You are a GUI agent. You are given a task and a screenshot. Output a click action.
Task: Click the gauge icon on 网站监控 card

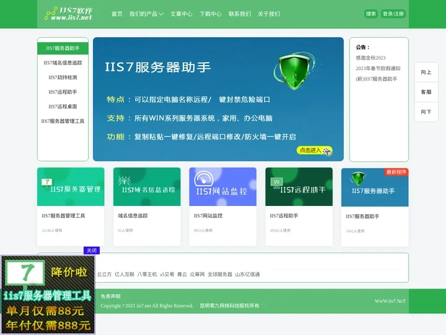204,178
